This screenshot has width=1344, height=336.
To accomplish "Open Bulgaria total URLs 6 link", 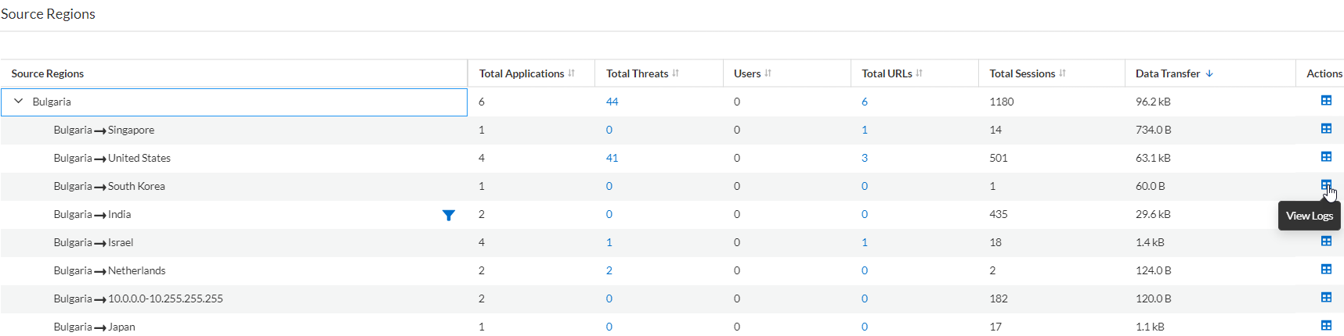I will pos(865,102).
